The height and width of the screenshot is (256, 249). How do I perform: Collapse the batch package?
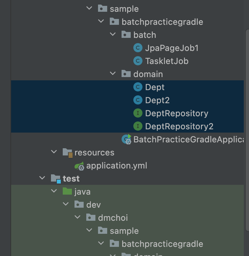point(113,35)
